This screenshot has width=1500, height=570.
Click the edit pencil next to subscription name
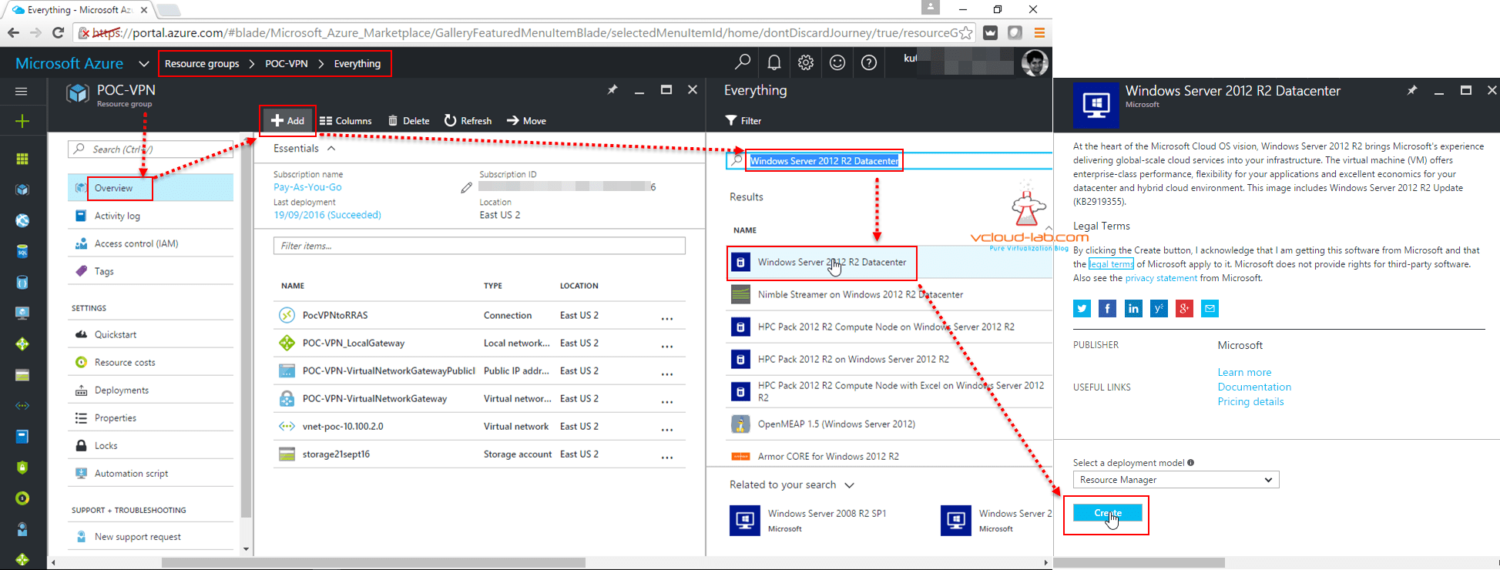[466, 187]
